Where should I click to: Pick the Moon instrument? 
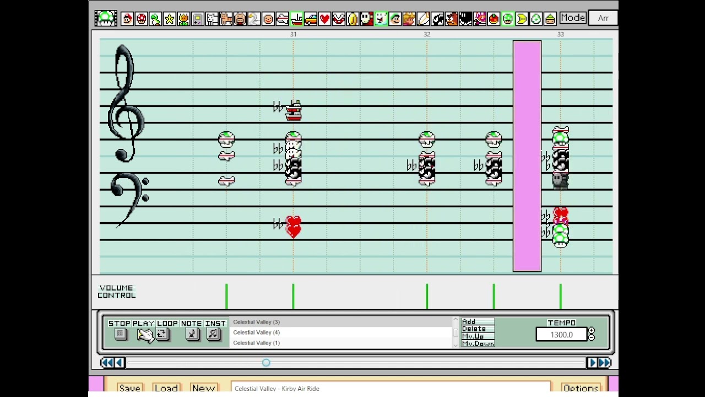(x=522, y=19)
